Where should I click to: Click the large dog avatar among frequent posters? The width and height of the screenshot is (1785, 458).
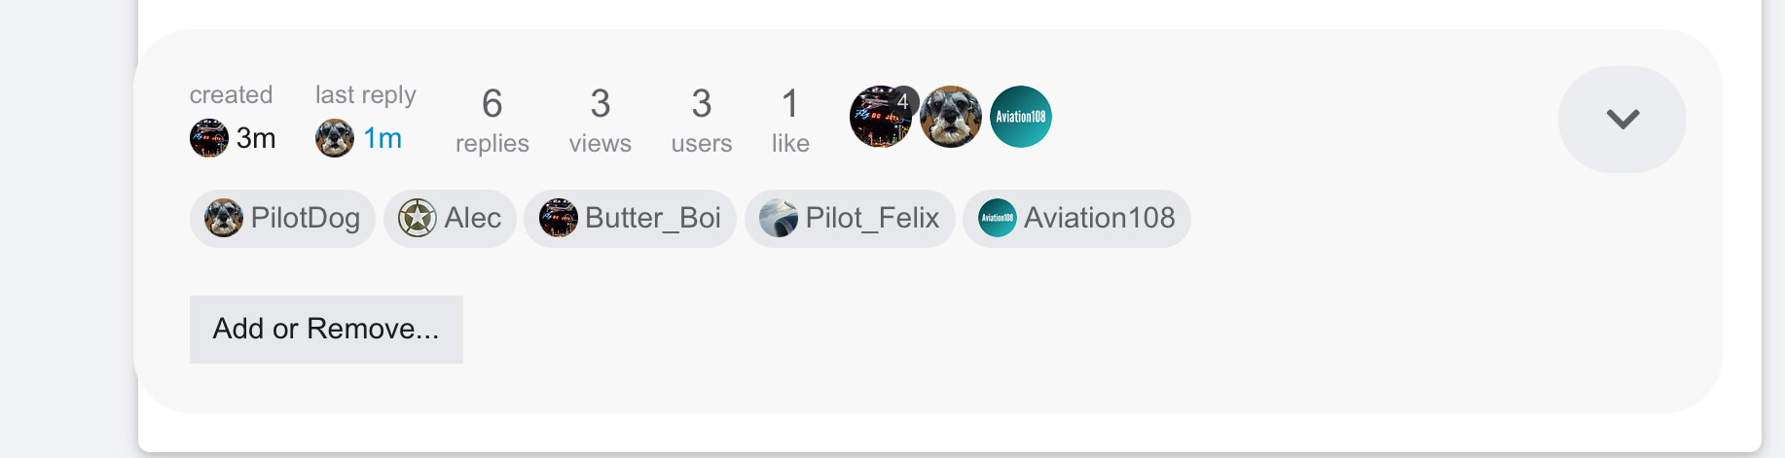pyautogui.click(x=951, y=117)
